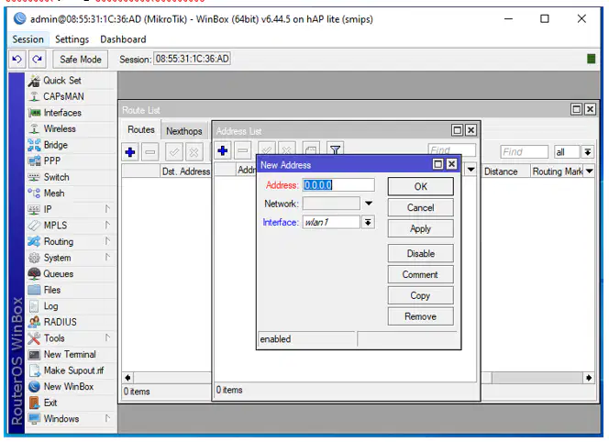Open Queues in sidebar
609x442 pixels.
pos(71,274)
